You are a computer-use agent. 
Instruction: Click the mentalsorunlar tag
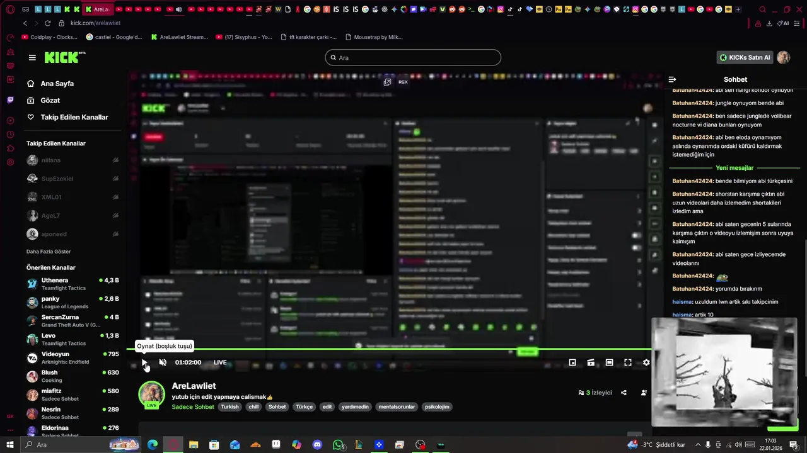tap(397, 407)
